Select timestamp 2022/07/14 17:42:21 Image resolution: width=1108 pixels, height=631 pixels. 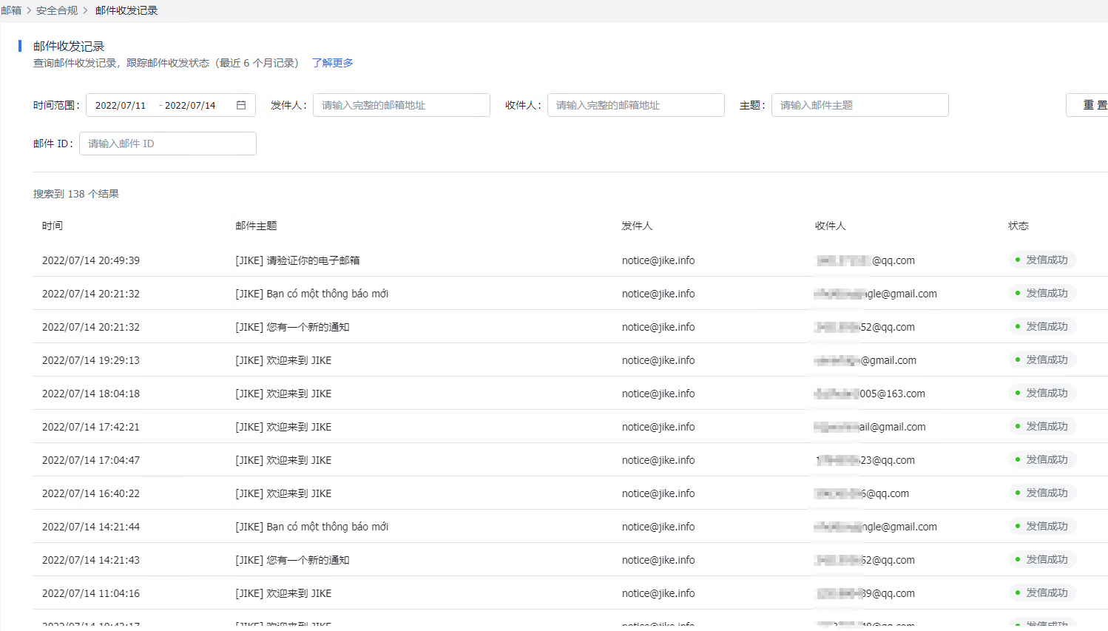[x=91, y=427]
